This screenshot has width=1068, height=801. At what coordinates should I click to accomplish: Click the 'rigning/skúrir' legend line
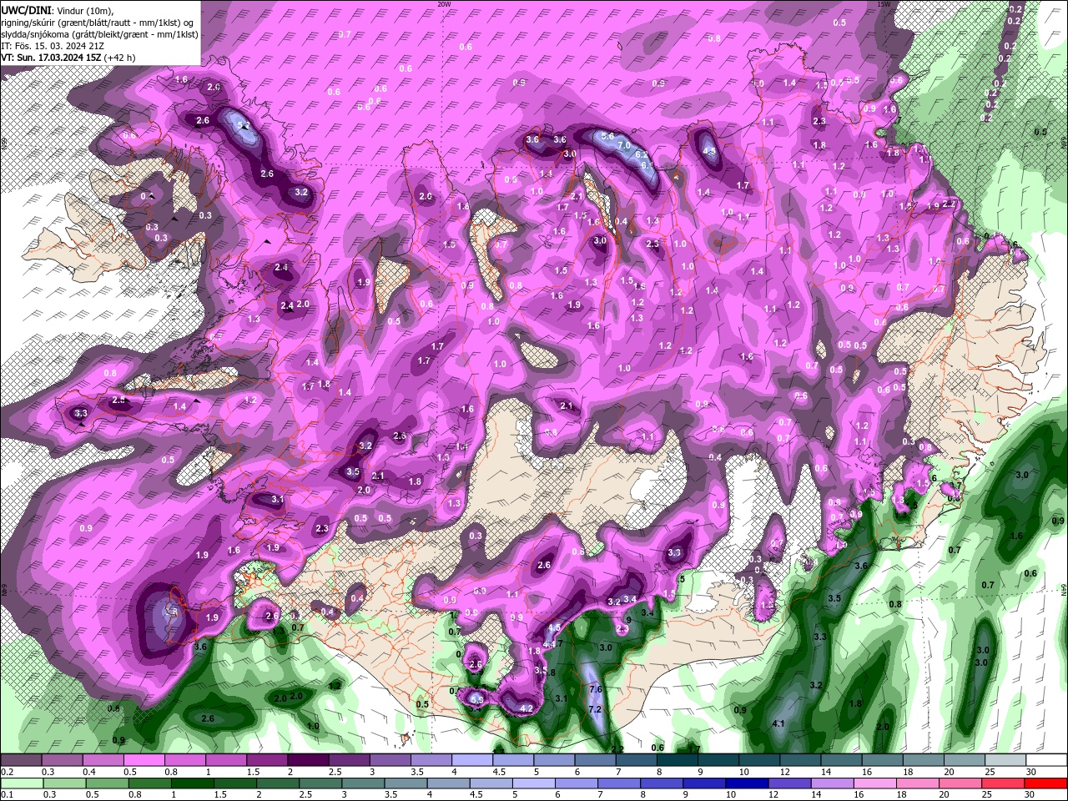pyautogui.click(x=98, y=22)
